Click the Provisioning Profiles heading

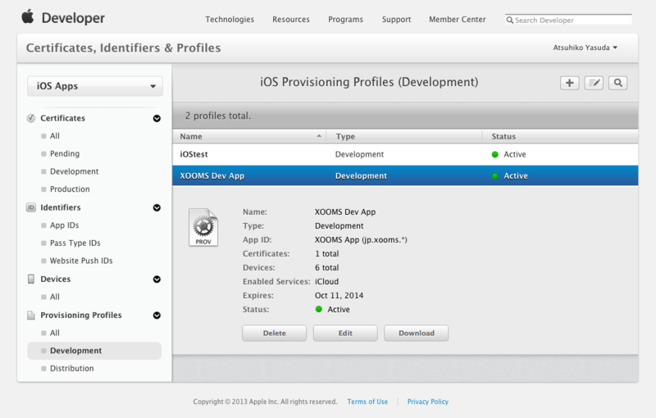point(80,316)
